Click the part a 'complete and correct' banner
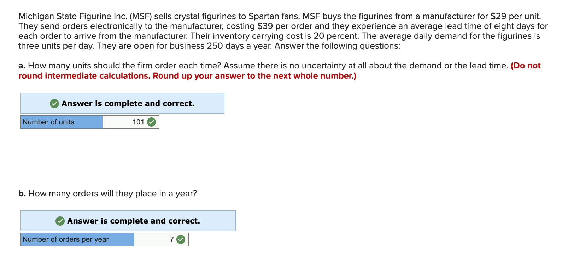This screenshot has width=562, height=263. click(x=122, y=103)
